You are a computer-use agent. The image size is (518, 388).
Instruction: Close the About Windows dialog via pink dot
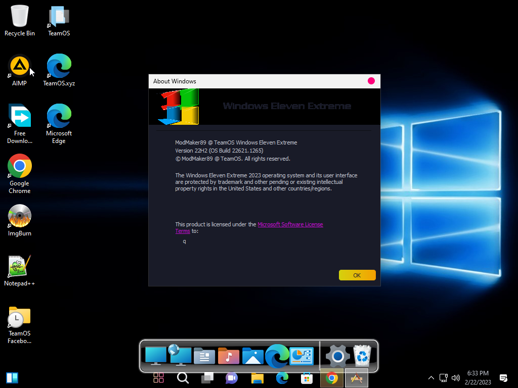(371, 81)
